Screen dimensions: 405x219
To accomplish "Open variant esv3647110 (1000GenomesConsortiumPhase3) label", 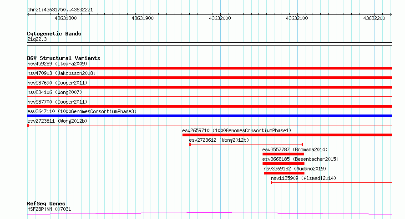I will coord(82,111).
